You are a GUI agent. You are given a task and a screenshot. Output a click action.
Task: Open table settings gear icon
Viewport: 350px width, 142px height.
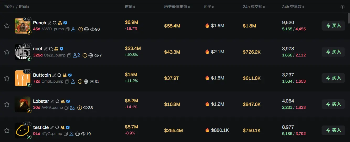(342, 7)
